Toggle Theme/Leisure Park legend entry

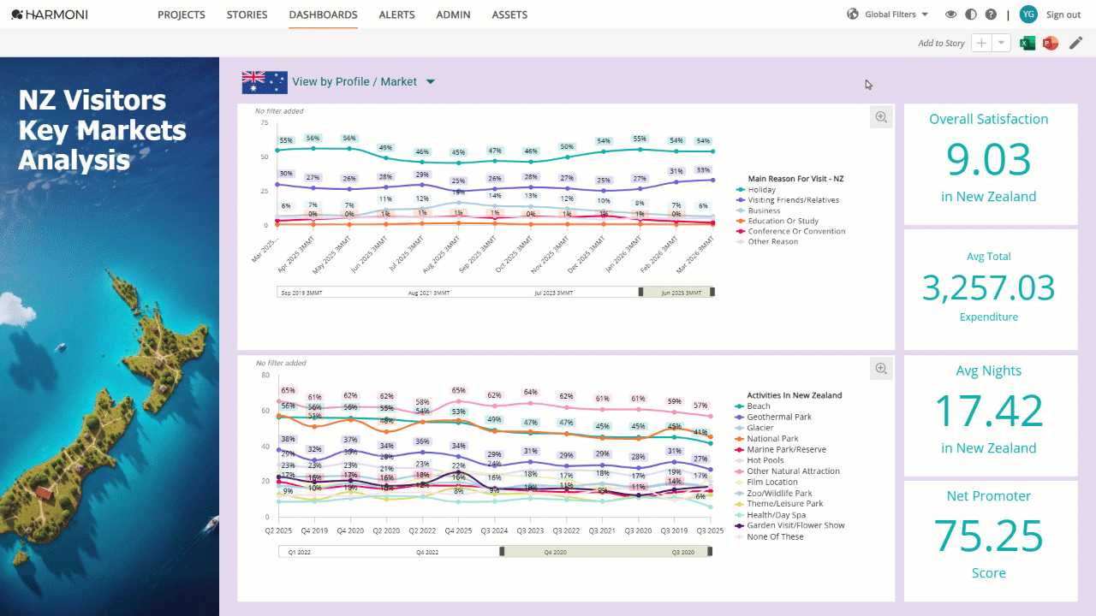click(x=779, y=504)
